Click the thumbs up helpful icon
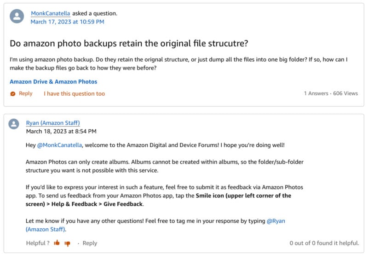 click(x=57, y=243)
